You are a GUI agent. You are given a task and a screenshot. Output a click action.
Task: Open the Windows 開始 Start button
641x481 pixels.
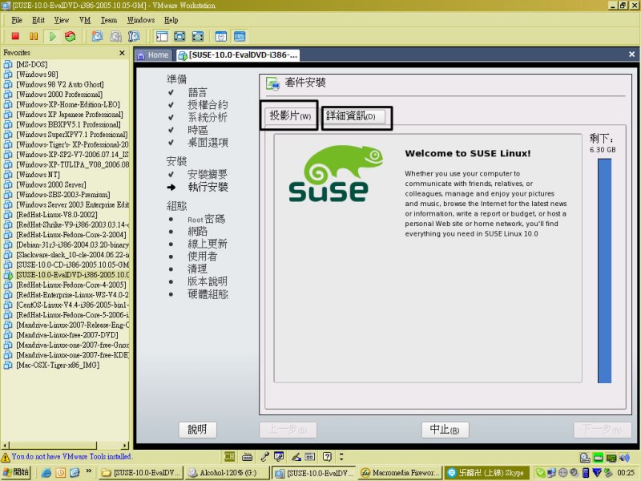(x=16, y=472)
